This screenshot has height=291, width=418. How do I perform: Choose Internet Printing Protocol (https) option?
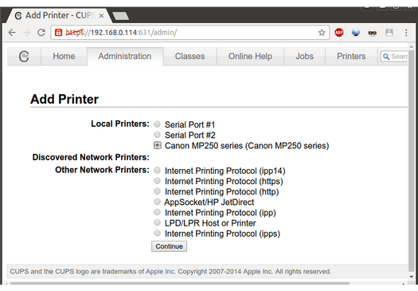[x=158, y=181]
